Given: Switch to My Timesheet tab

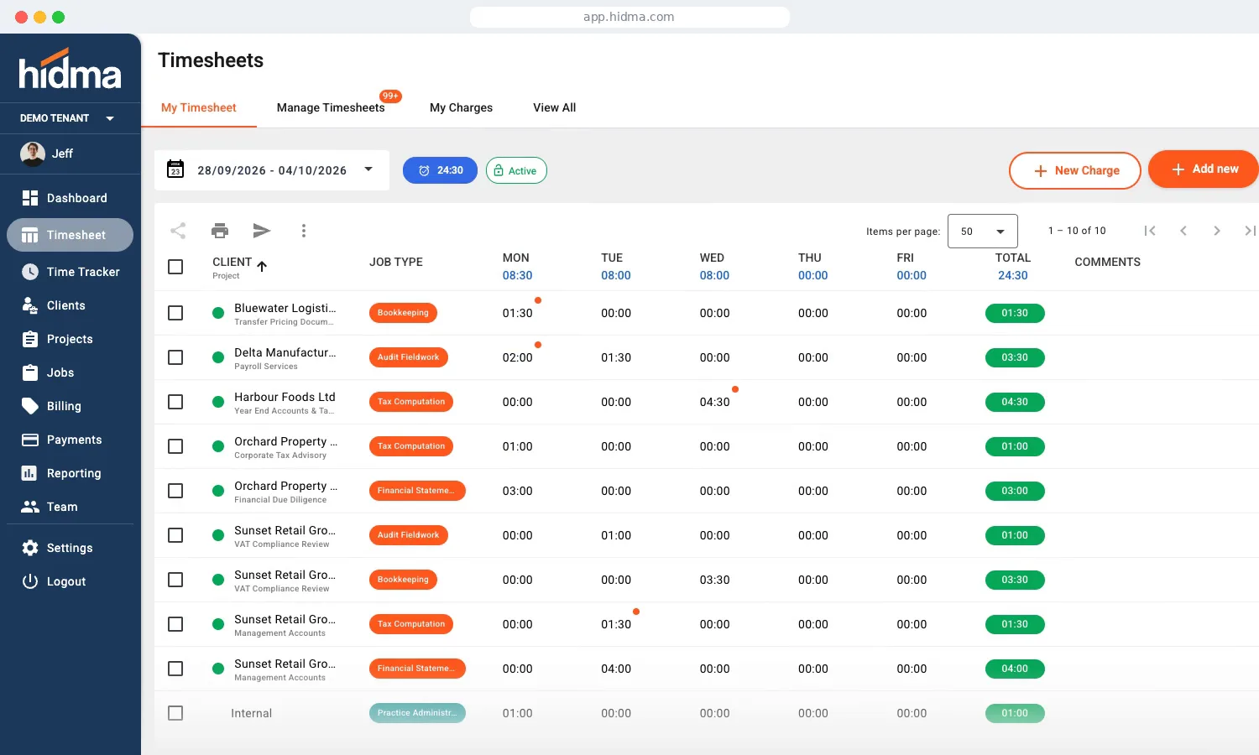Looking at the screenshot, I should click(x=199, y=107).
